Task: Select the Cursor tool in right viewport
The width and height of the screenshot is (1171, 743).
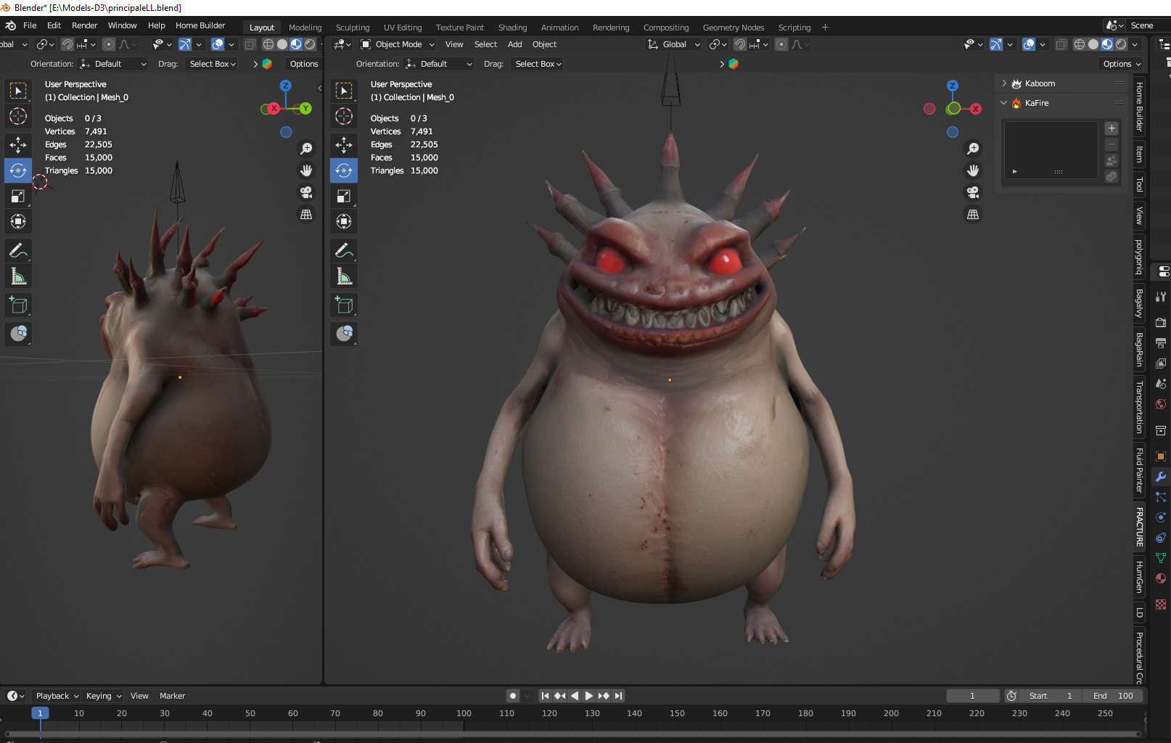Action: pos(344,116)
